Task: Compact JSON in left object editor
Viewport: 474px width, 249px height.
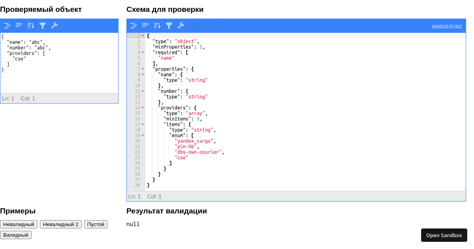Action: [19, 26]
